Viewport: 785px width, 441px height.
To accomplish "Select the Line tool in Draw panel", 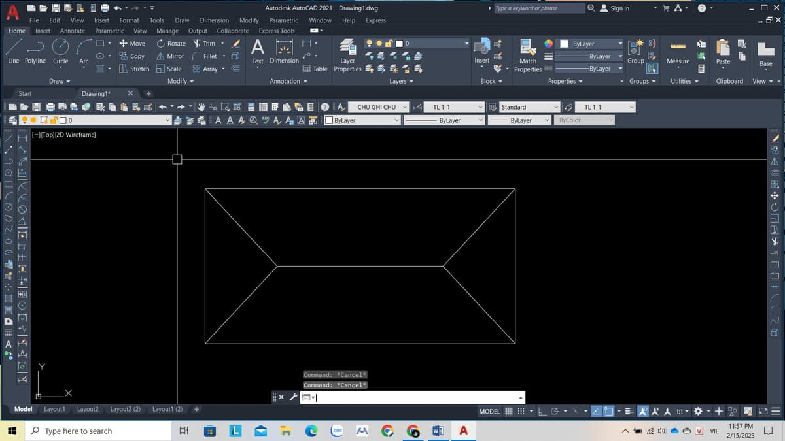I will click(13, 50).
